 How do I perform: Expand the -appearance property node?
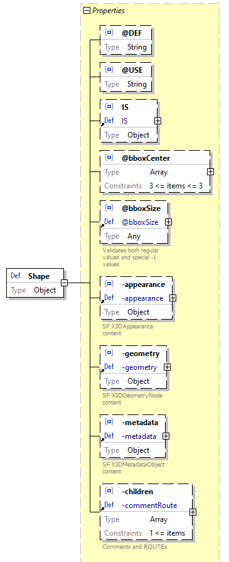click(173, 298)
